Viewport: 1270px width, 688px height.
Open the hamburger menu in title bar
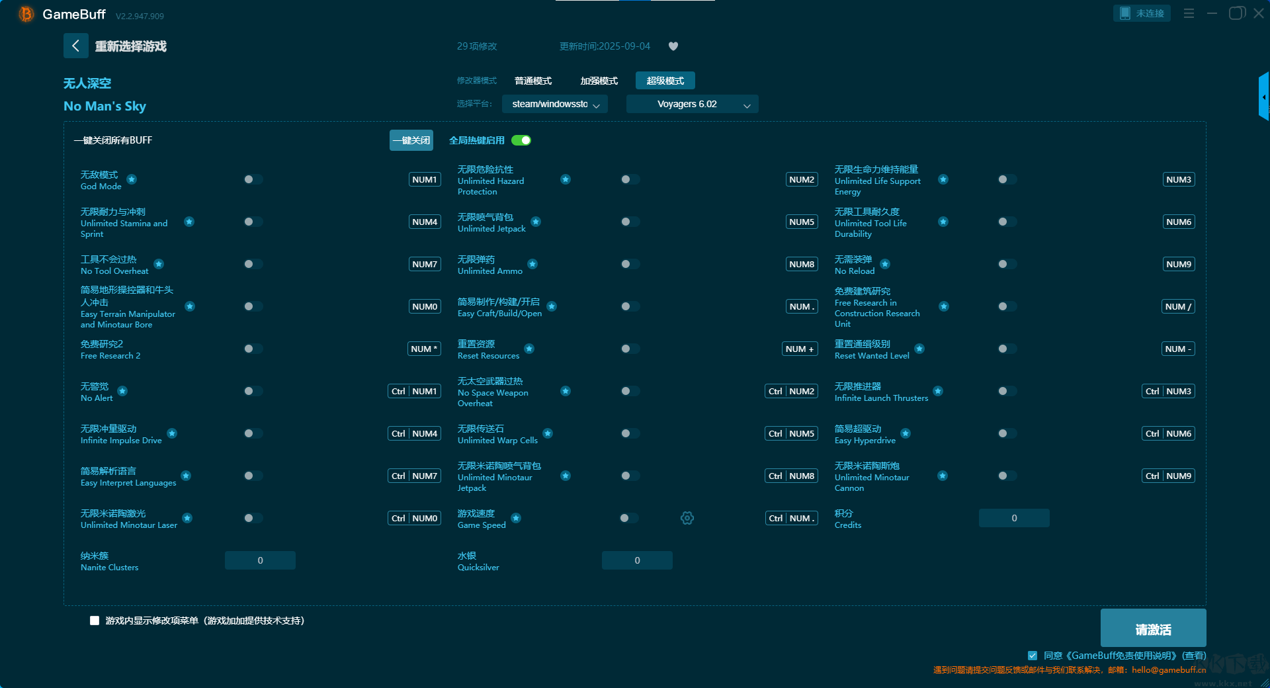(1189, 13)
